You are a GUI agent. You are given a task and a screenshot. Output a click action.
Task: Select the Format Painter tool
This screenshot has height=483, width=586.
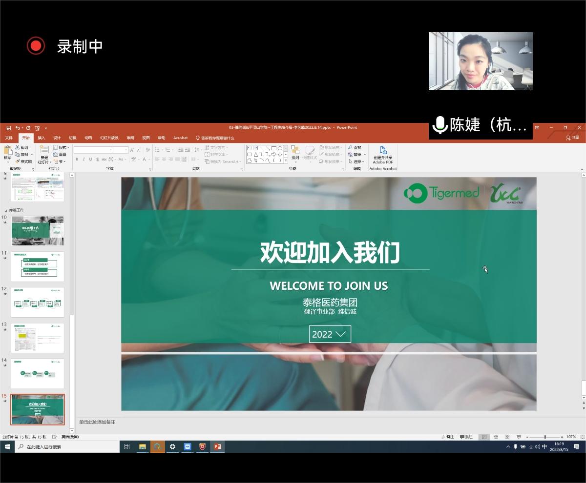[x=18, y=161]
